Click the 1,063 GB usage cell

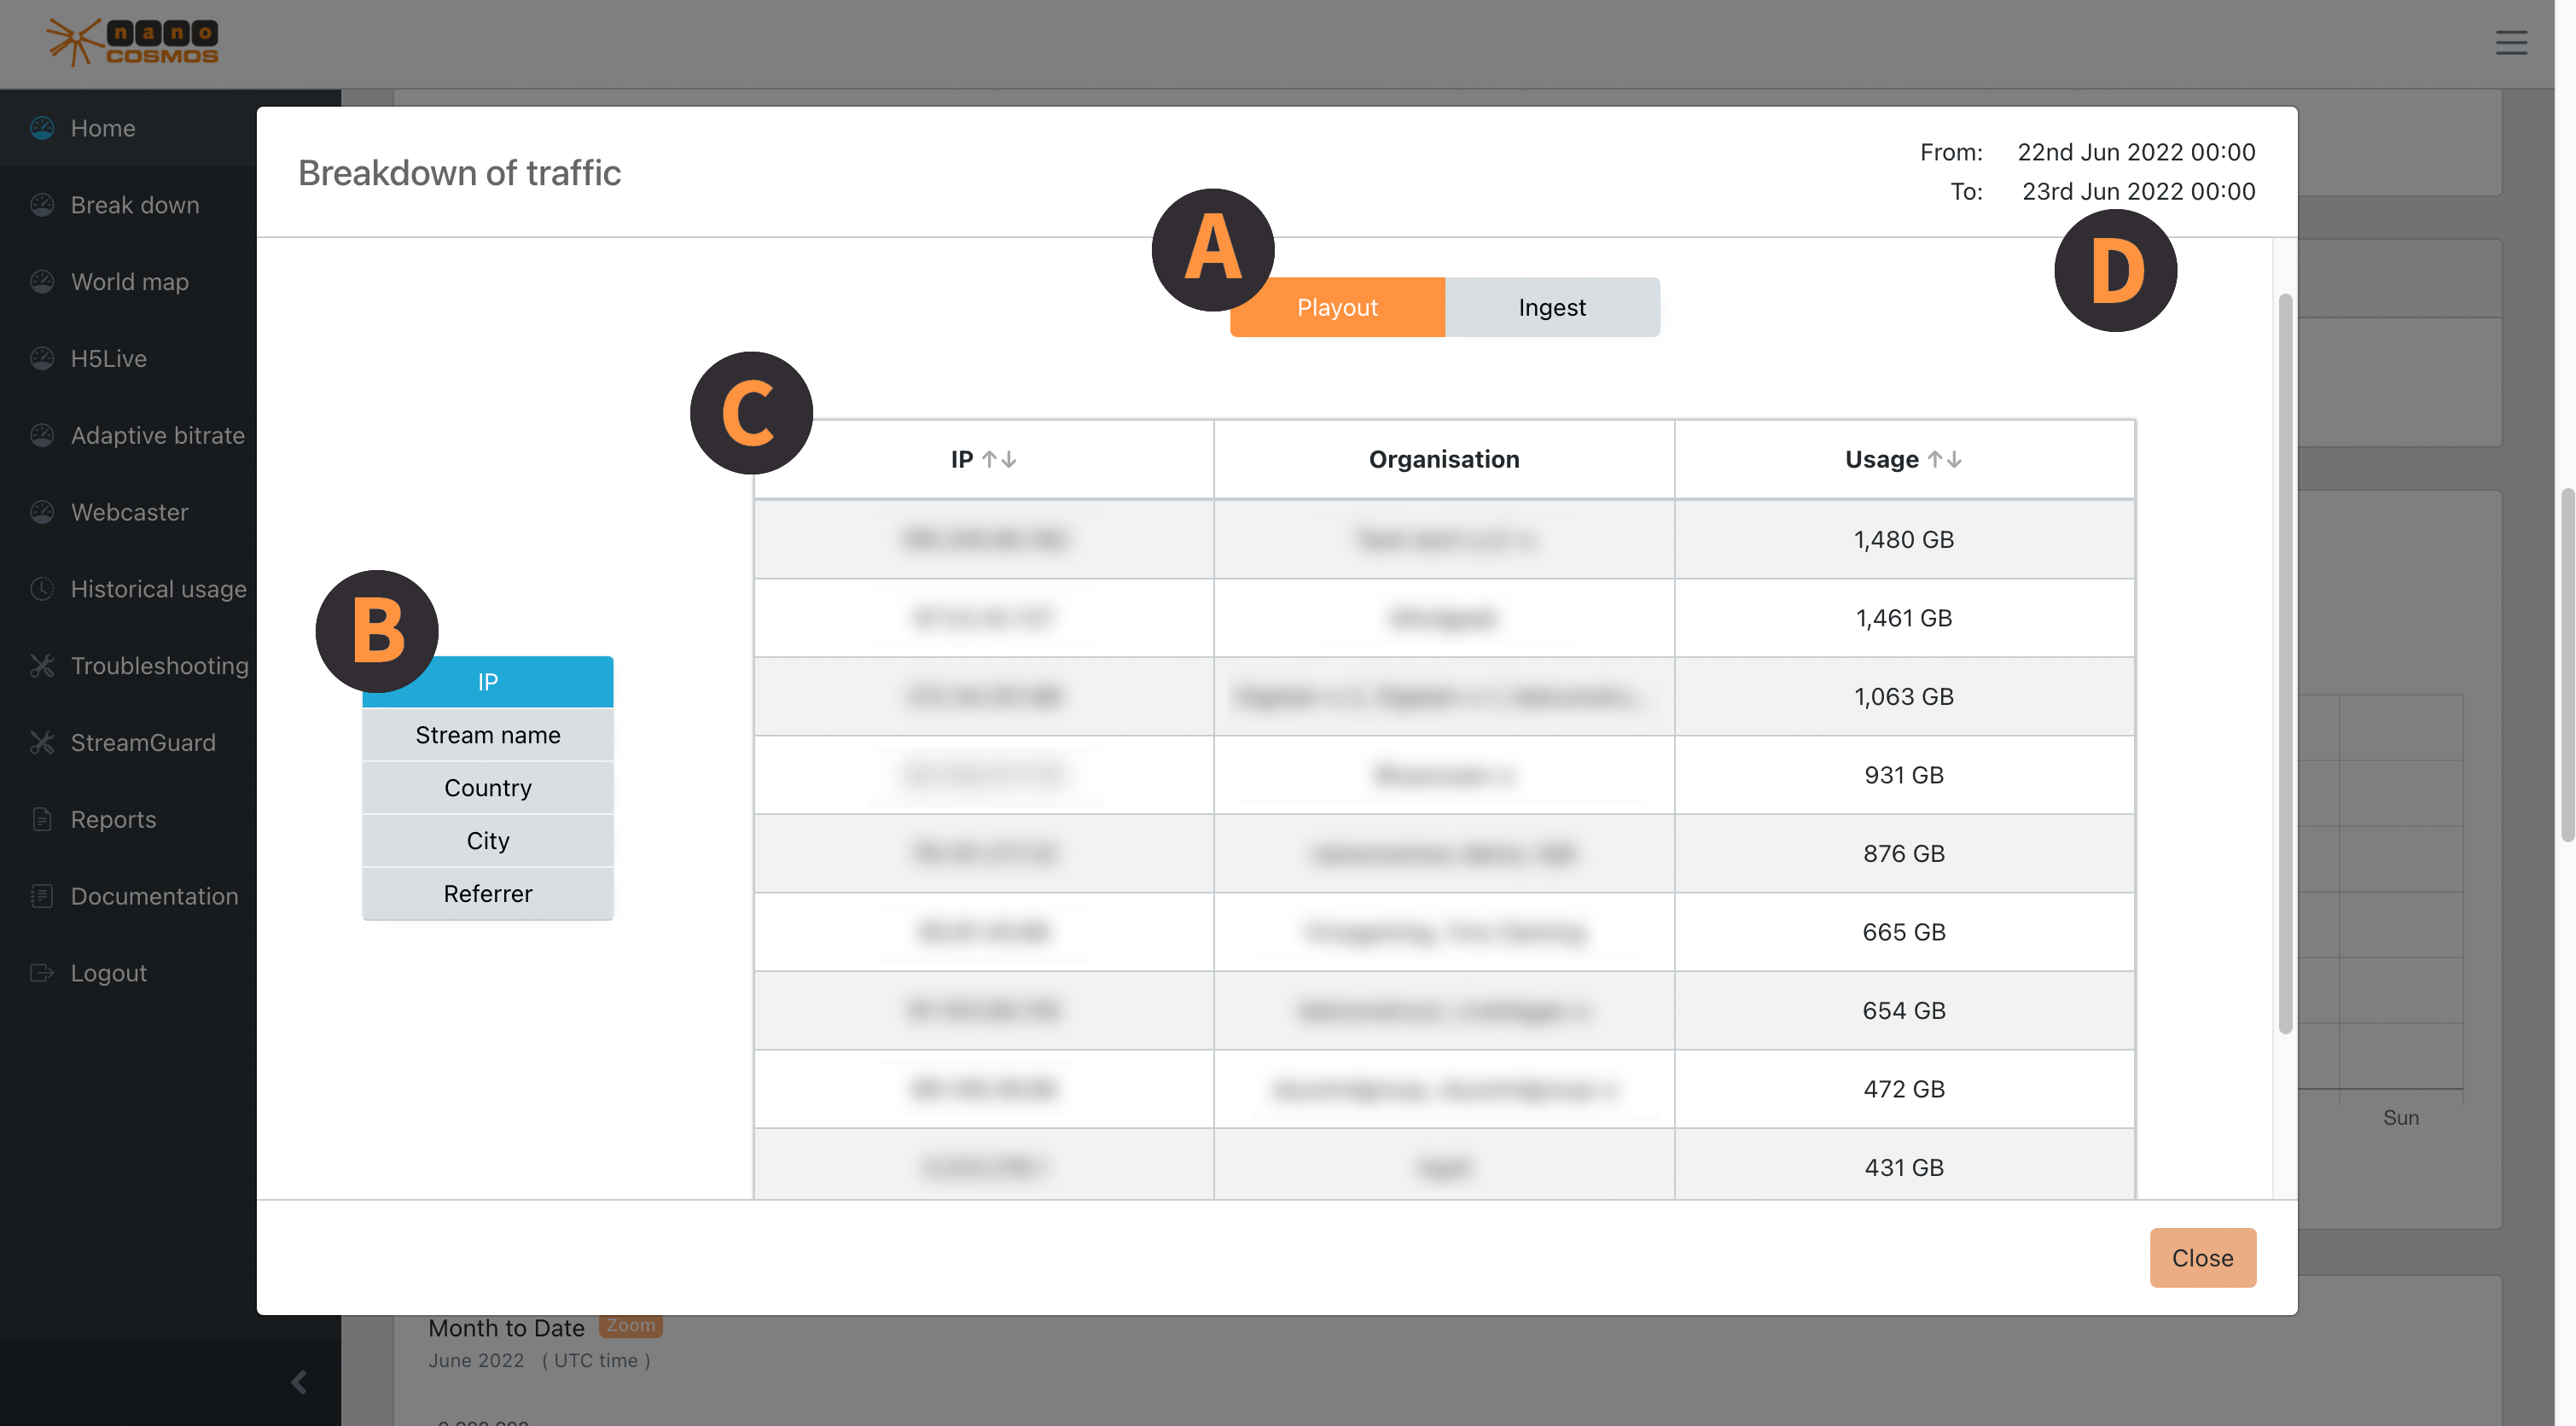1904,697
